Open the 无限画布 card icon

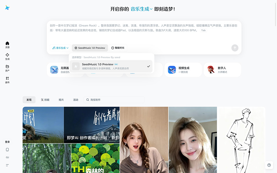click(54, 70)
